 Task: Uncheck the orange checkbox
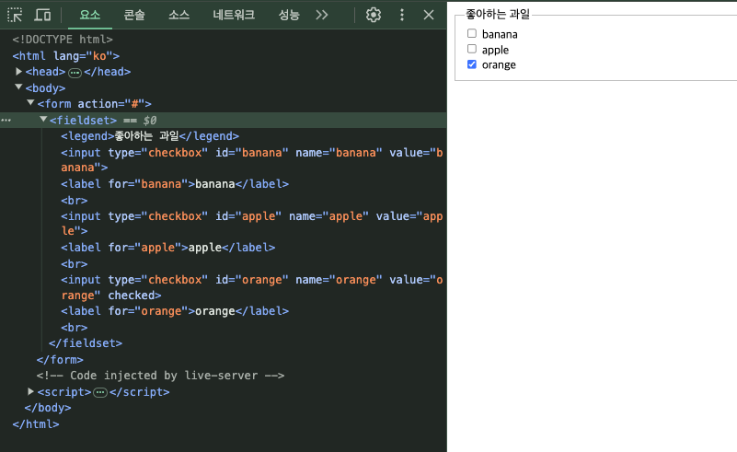point(472,64)
